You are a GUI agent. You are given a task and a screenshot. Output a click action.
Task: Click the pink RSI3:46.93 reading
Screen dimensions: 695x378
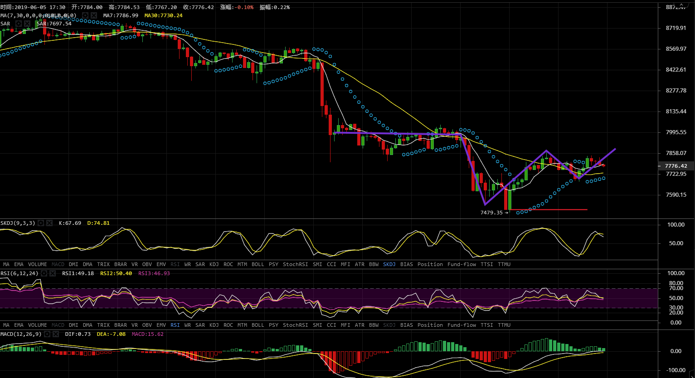tap(154, 273)
